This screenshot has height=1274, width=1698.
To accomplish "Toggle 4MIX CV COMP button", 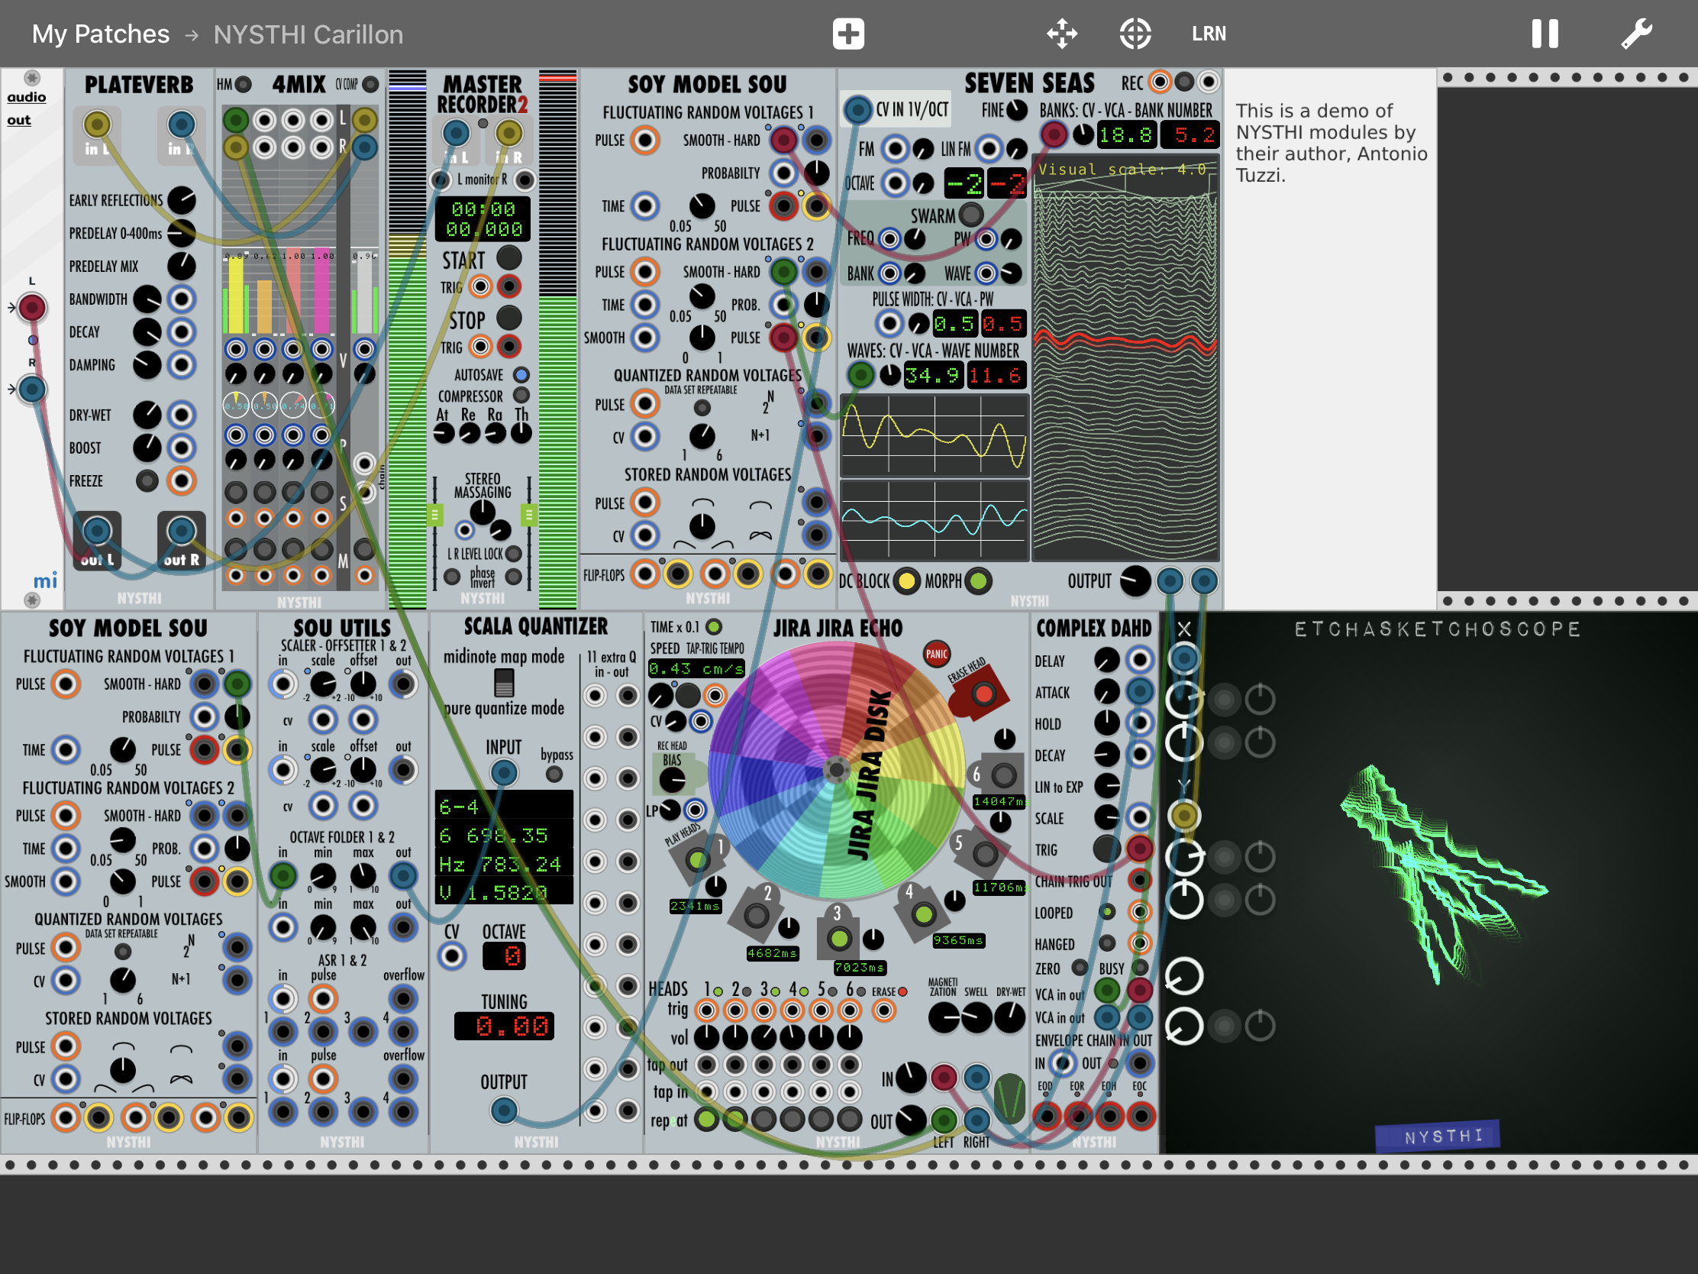I will coord(370,84).
